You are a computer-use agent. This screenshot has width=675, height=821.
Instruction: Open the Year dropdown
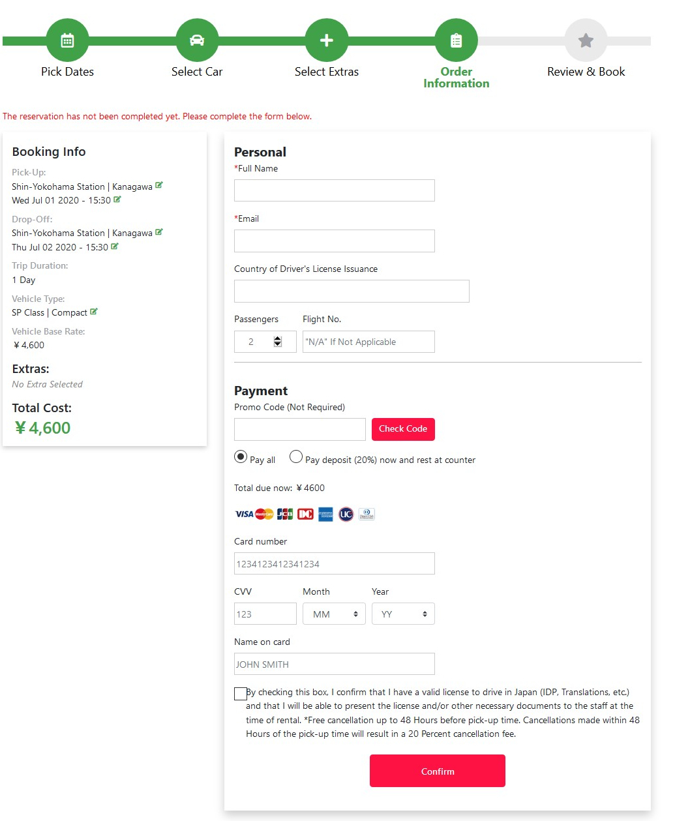click(403, 614)
